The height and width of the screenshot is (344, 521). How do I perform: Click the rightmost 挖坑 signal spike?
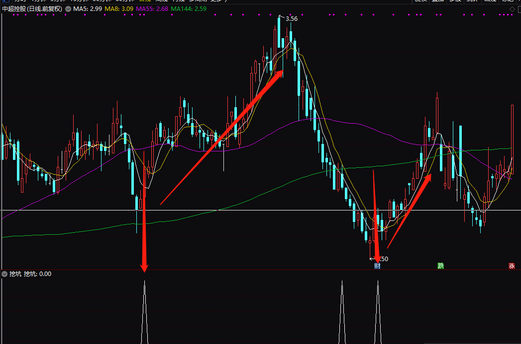(x=378, y=312)
